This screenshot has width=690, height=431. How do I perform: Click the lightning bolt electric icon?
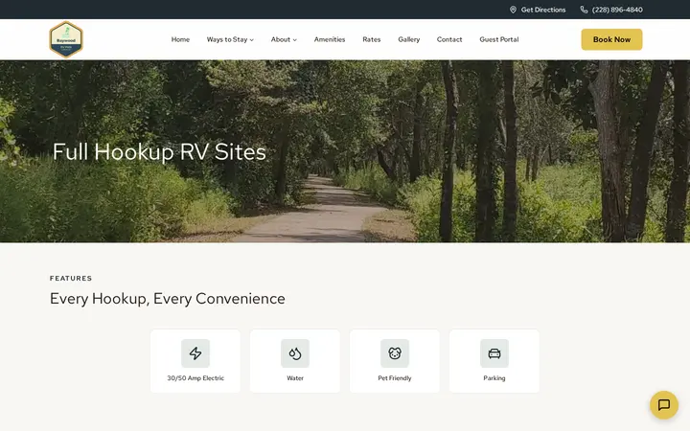coord(195,353)
